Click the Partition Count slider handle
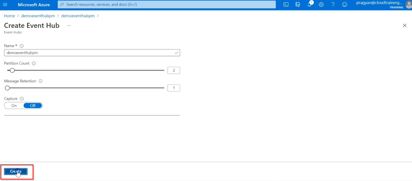 [x=12, y=70]
